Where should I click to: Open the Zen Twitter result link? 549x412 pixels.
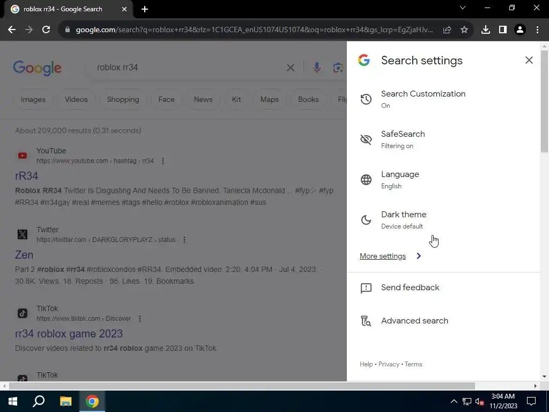pyautogui.click(x=24, y=255)
